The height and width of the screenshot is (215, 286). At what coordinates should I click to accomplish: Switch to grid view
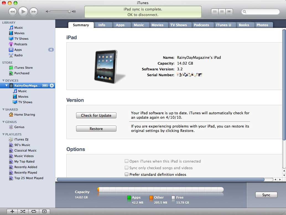click(222, 12)
